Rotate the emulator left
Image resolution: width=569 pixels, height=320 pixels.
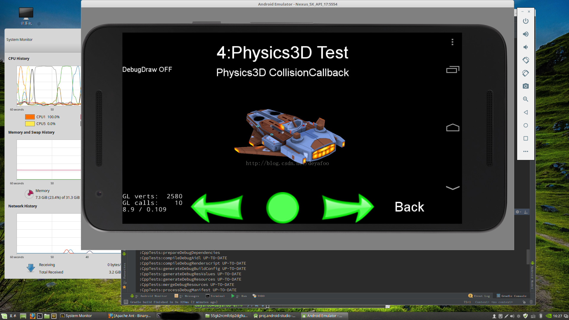click(525, 60)
